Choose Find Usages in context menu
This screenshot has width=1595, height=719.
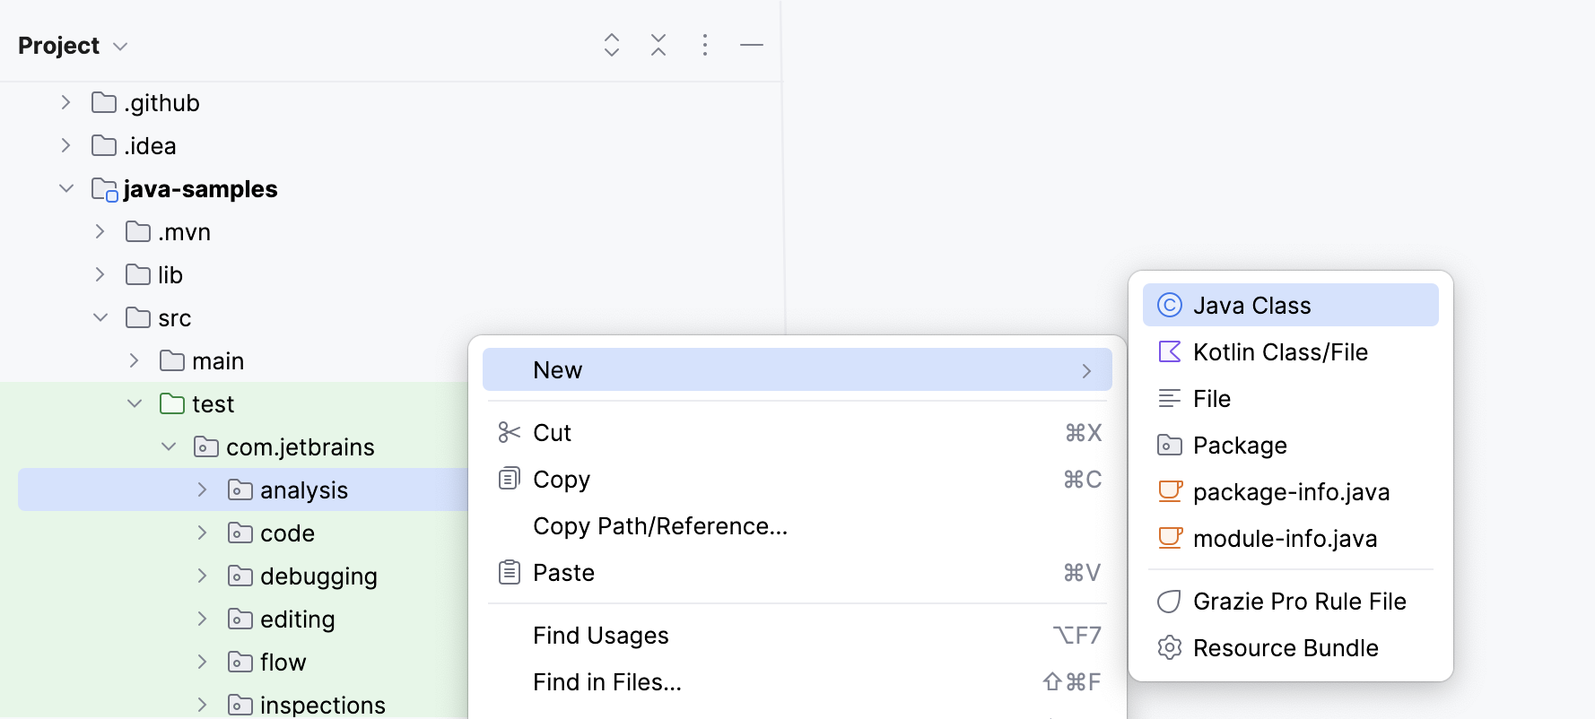click(x=600, y=636)
